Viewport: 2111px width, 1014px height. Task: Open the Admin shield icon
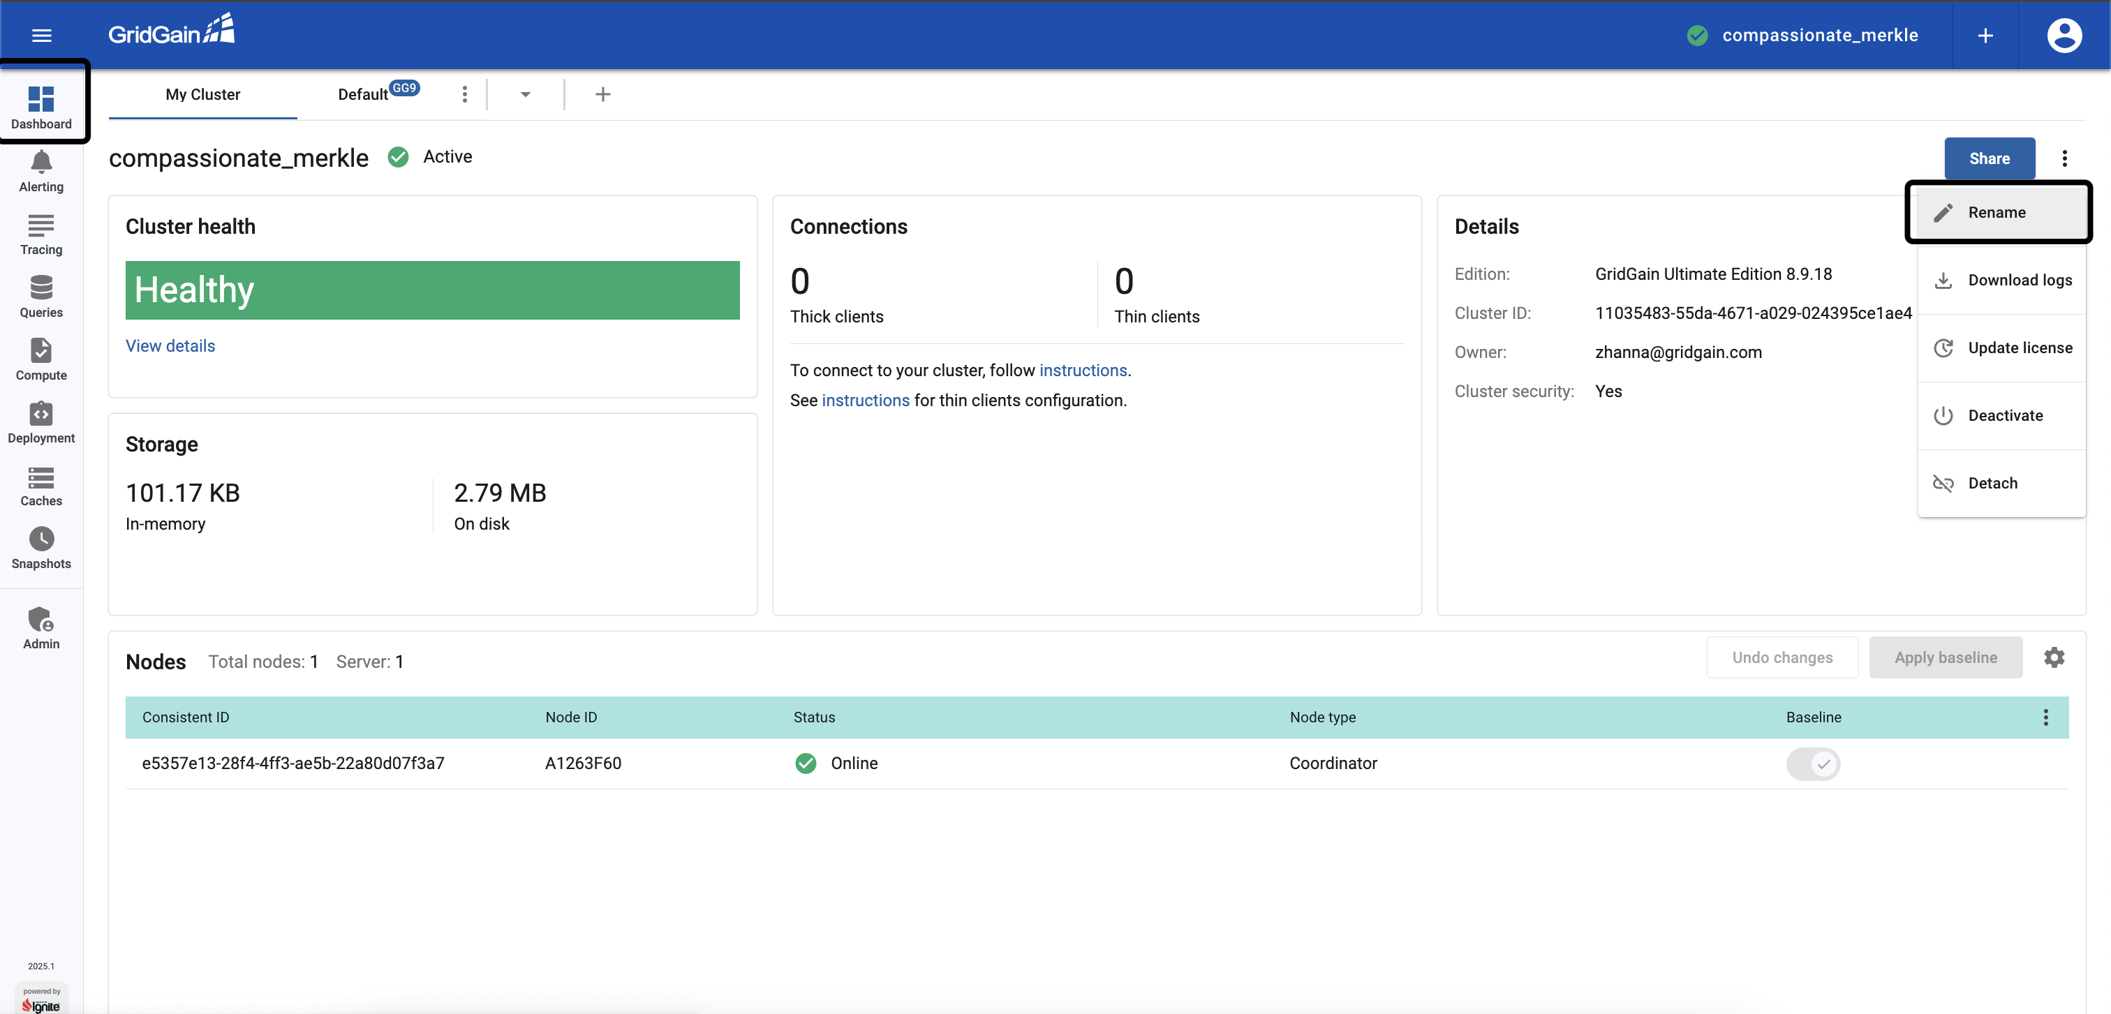tap(41, 619)
